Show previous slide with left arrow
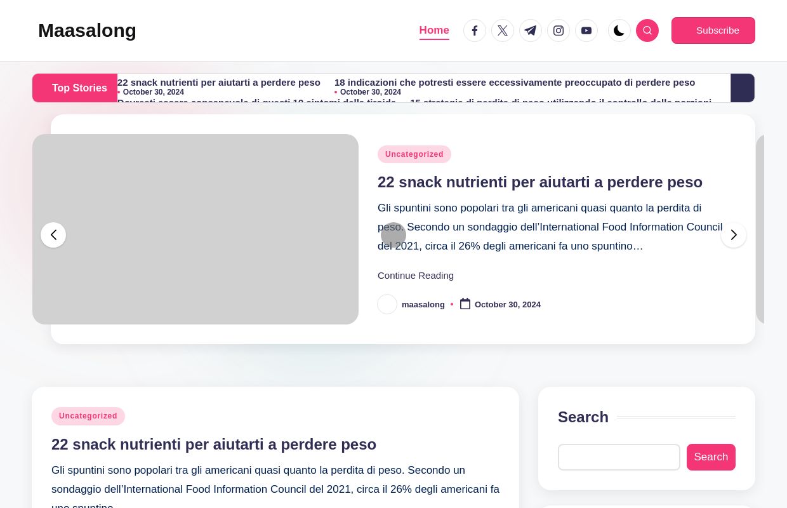 click(x=53, y=235)
